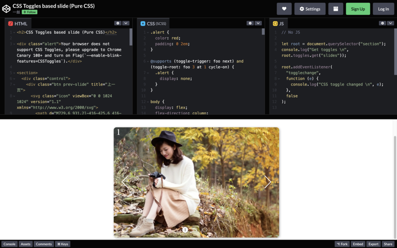The height and width of the screenshot is (248, 397).
Task: Click the preview pane vertical scrollbar
Action: pyautogui.click(x=395, y=187)
